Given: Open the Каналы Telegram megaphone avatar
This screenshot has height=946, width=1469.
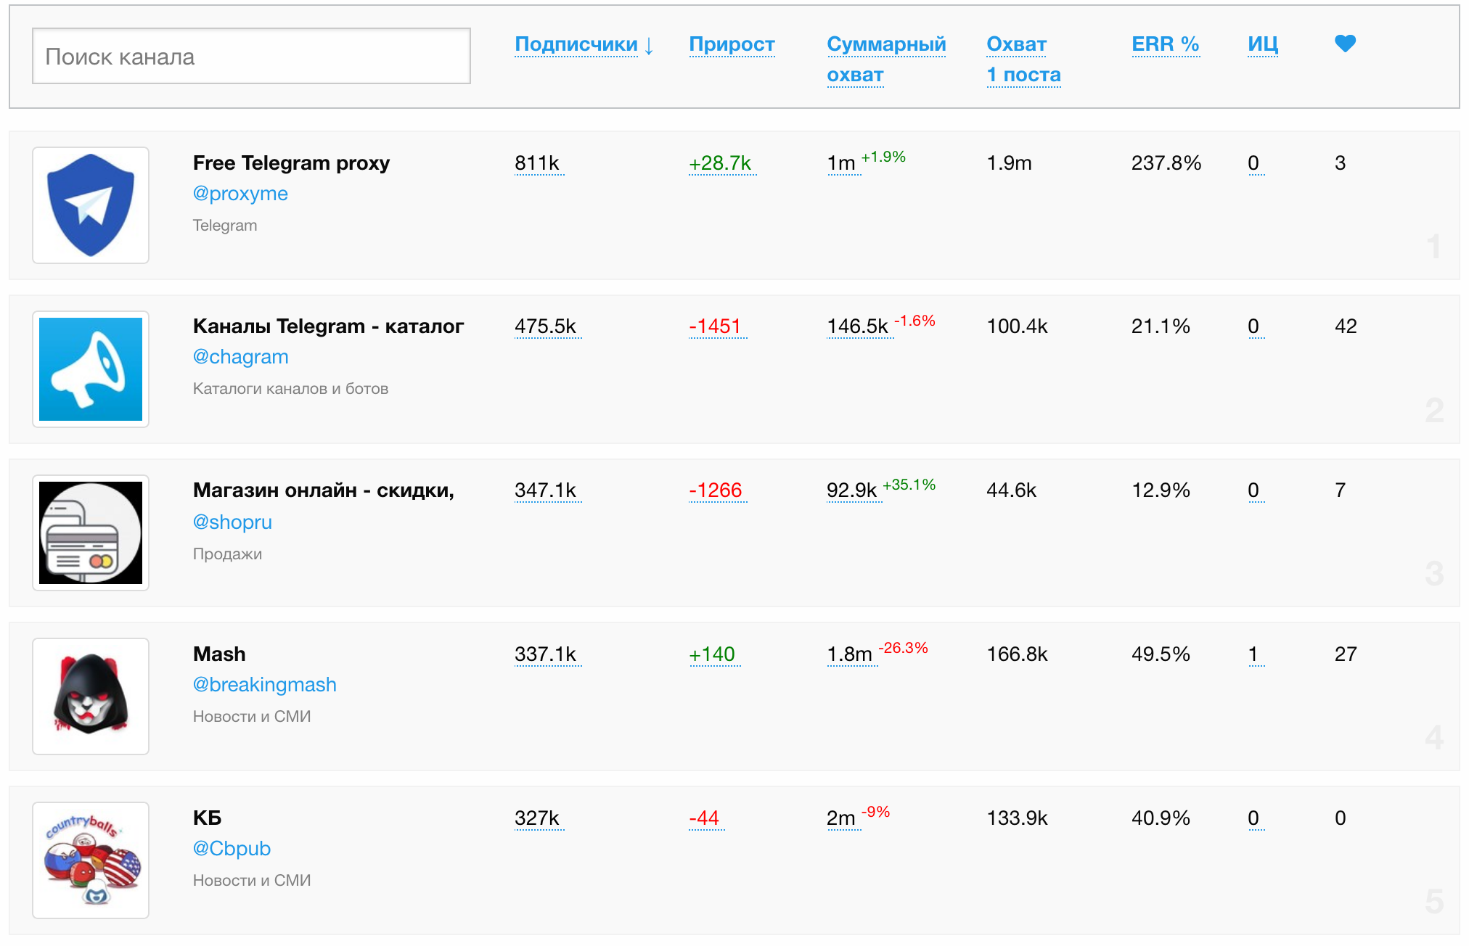Looking at the screenshot, I should tap(91, 369).
